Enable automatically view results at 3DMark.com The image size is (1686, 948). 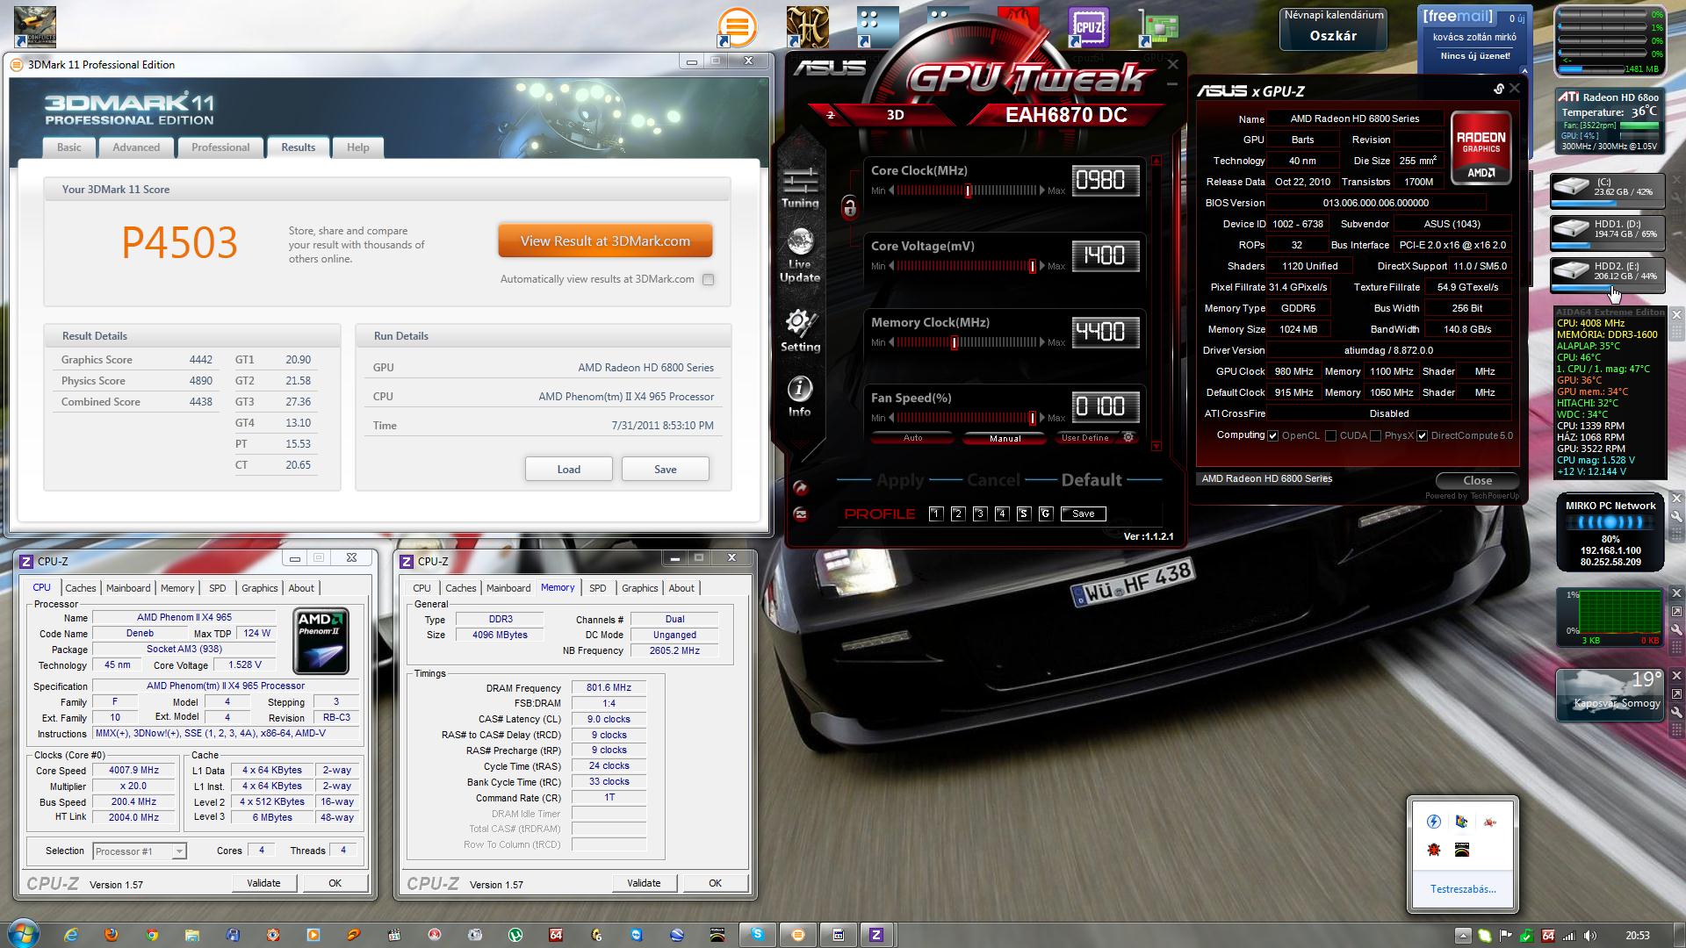(x=708, y=279)
